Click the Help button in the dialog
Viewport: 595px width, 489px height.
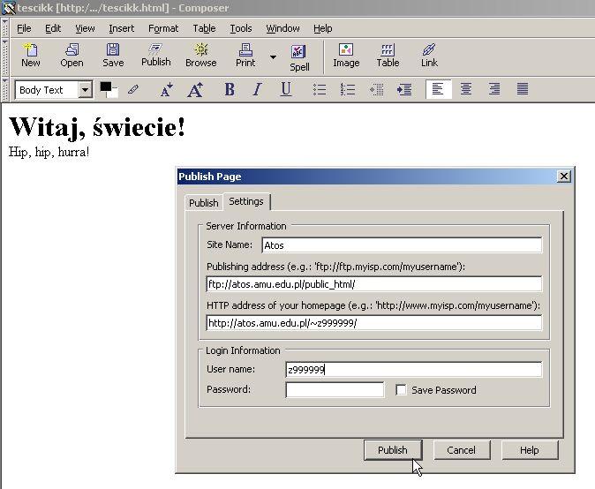pos(530,450)
